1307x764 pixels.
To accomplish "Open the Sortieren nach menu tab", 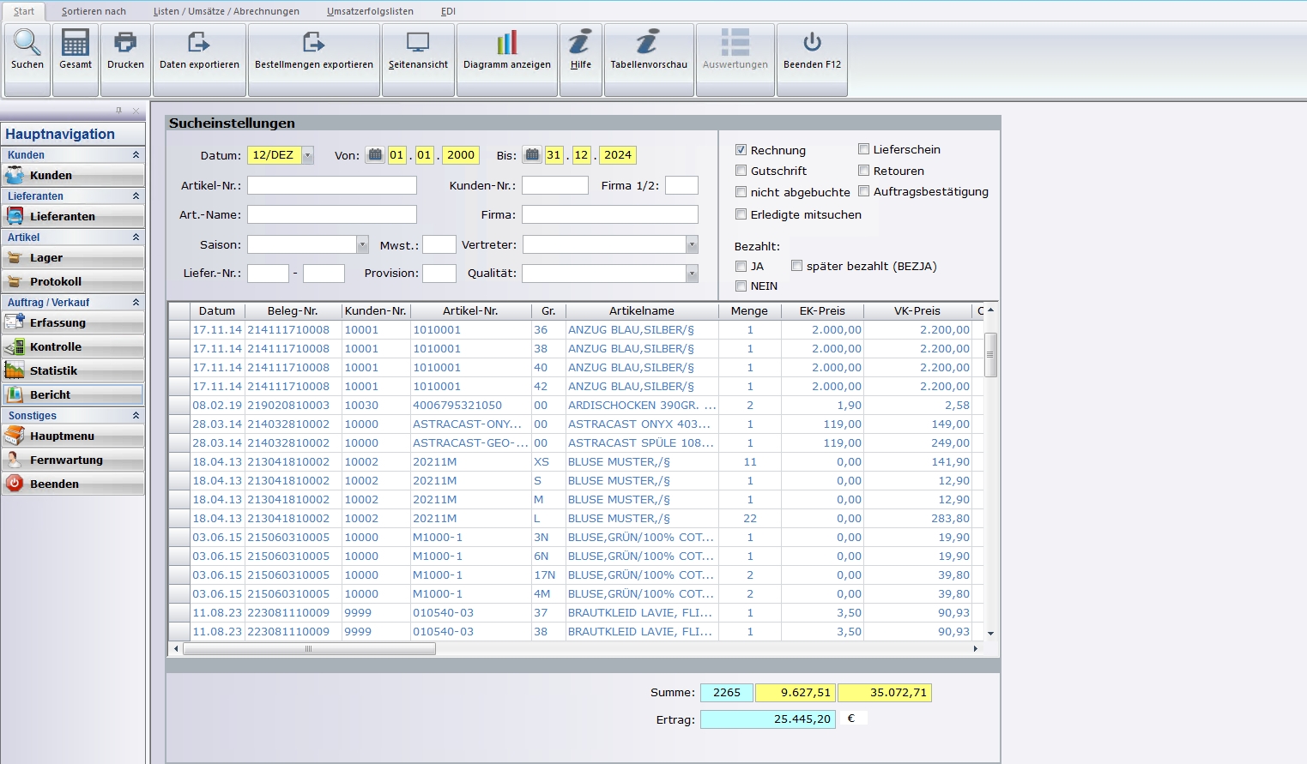I will [x=94, y=11].
